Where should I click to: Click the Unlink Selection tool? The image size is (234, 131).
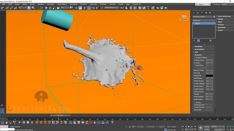click(x=11, y=8)
